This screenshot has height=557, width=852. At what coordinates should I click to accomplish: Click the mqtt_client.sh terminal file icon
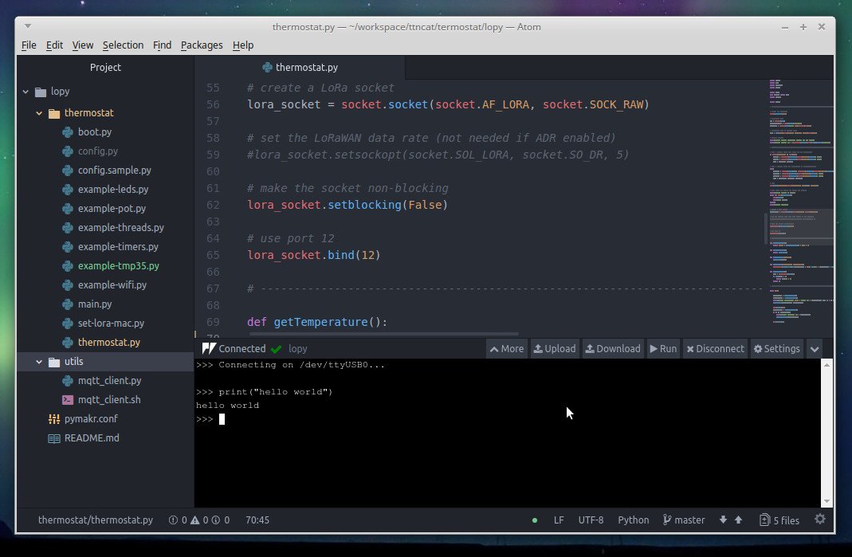[x=68, y=400]
